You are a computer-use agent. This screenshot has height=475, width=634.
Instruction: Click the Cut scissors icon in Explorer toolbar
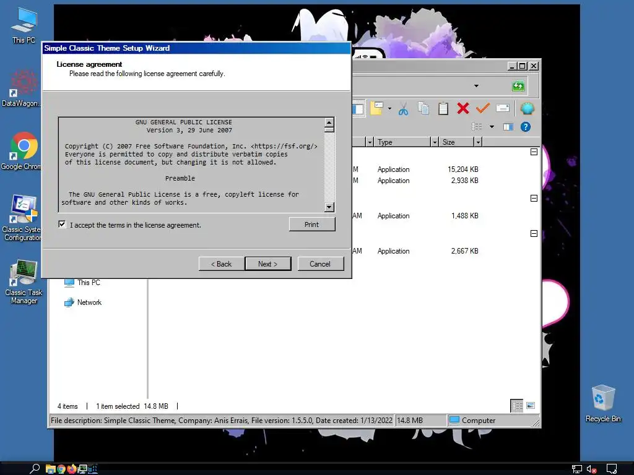[403, 109]
